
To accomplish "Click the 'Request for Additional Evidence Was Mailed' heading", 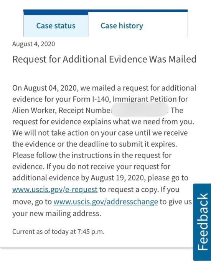I will click(104, 59).
